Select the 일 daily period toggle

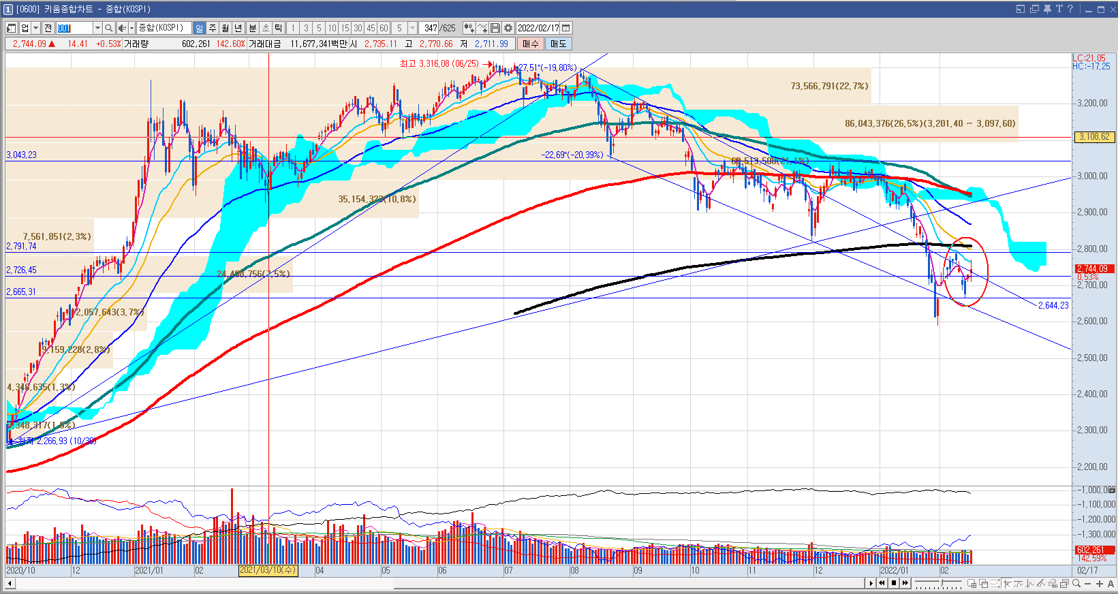pos(199,28)
